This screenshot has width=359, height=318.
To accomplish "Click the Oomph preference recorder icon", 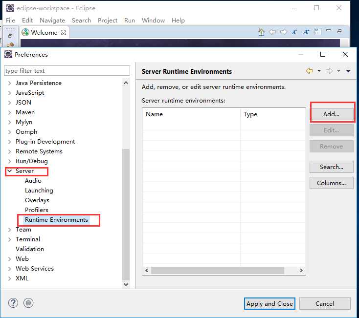I will click(x=28, y=303).
